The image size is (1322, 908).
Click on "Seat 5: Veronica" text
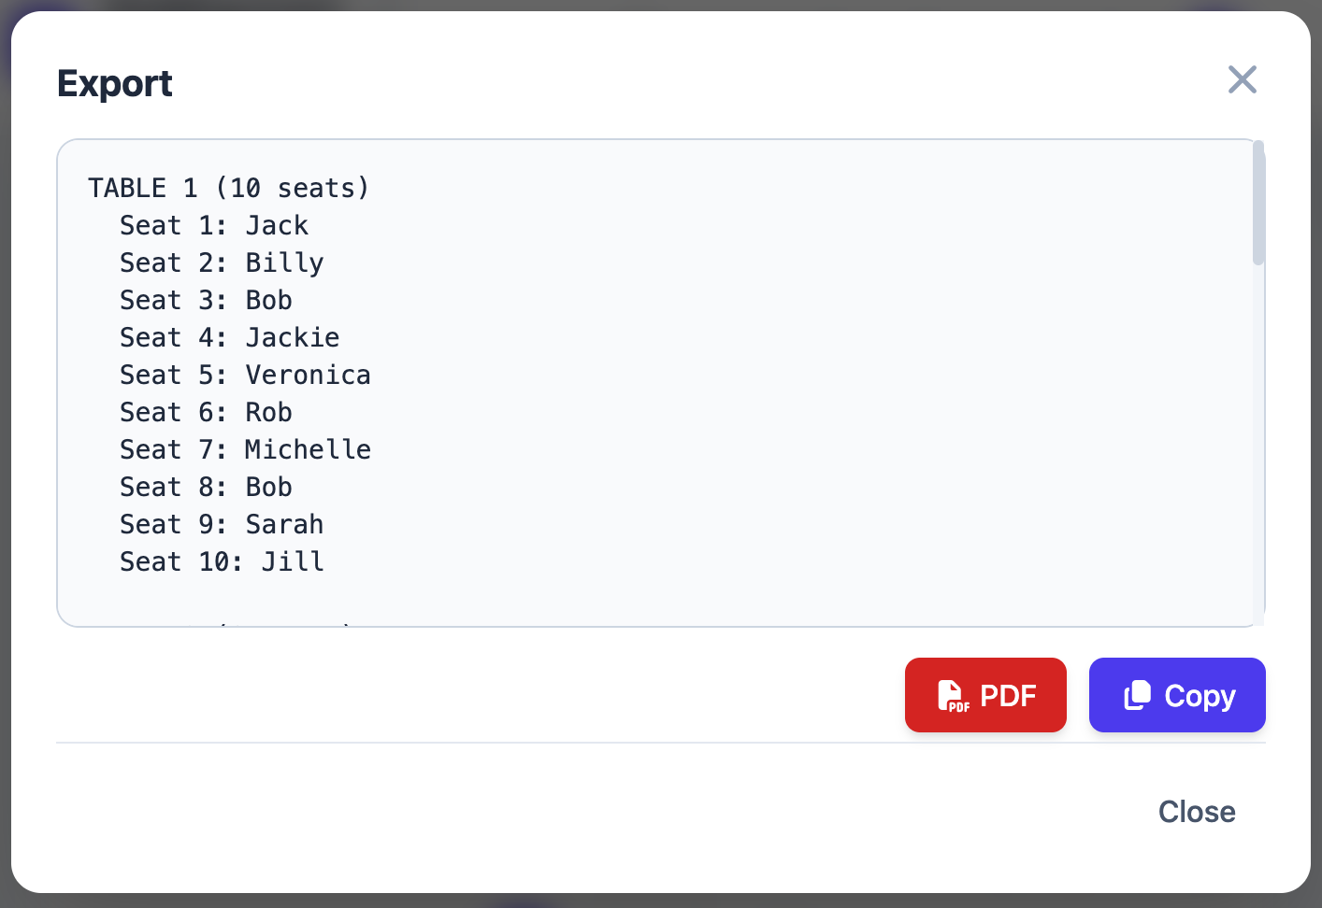click(245, 376)
